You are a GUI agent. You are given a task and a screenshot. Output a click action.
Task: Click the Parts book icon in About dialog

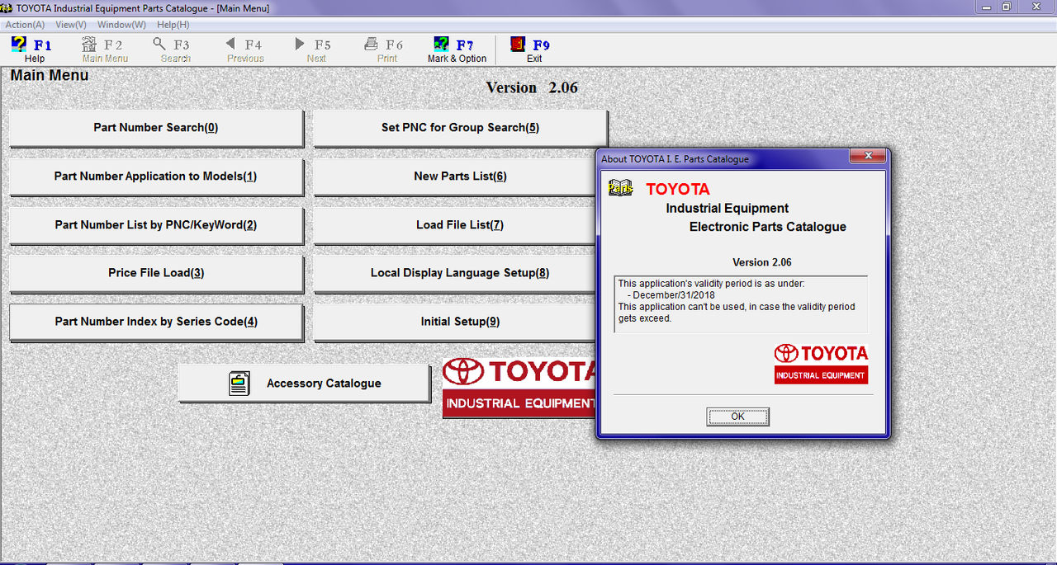pyautogui.click(x=620, y=187)
